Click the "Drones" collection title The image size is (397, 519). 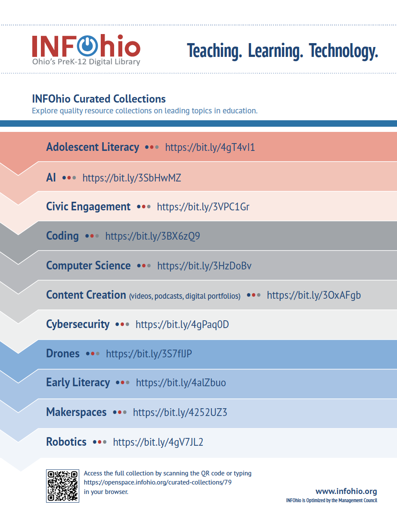click(x=63, y=353)
